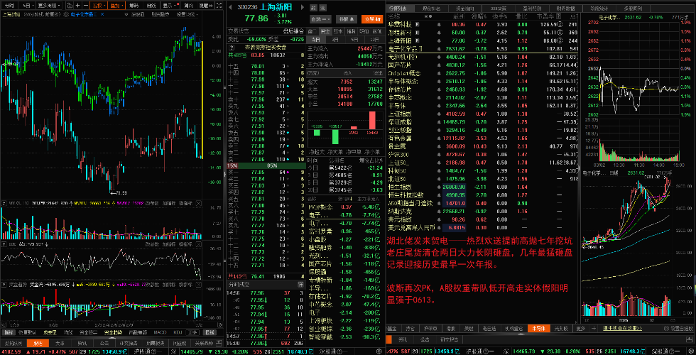
Task: Click the 预警 alert button
Action: (347, 19)
